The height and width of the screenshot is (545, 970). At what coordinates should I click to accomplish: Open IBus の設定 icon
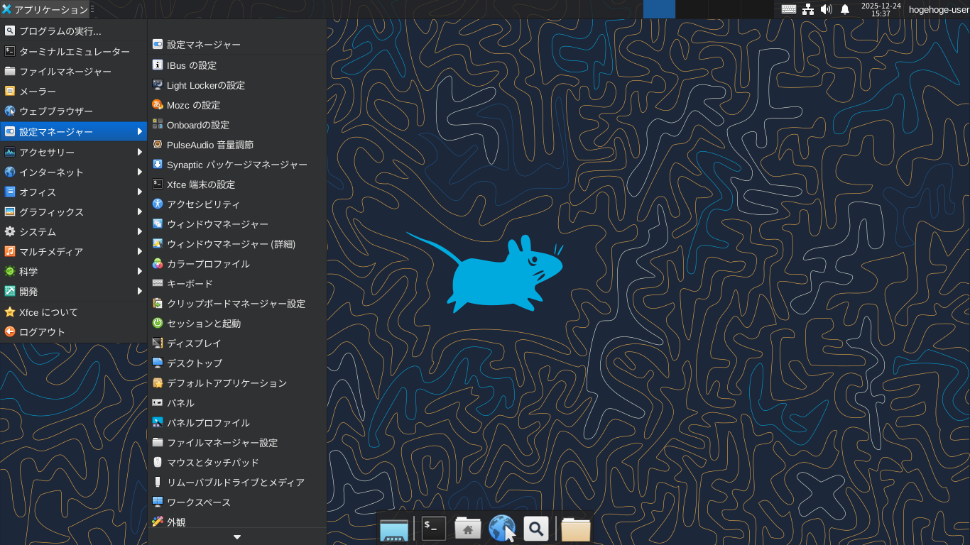tap(158, 65)
